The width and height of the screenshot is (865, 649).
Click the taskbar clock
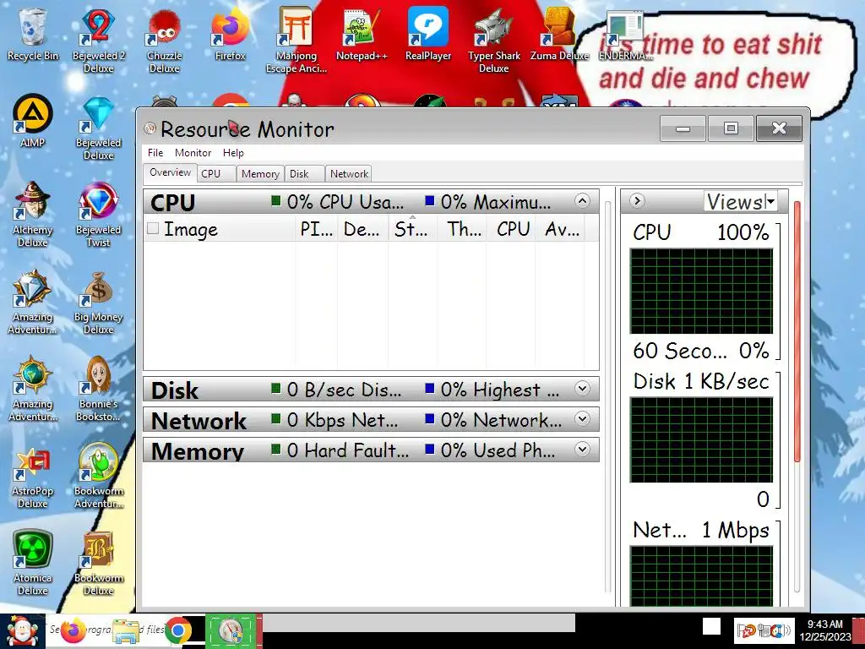tap(824, 630)
